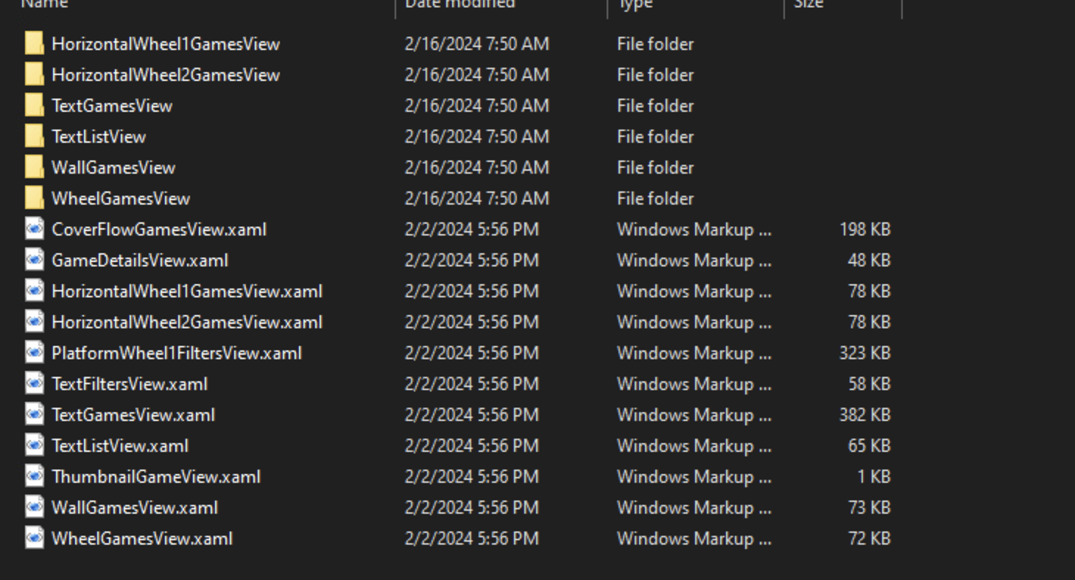Select the WallGamesView.xaml file name
This screenshot has height=580, width=1075.
[x=135, y=507]
